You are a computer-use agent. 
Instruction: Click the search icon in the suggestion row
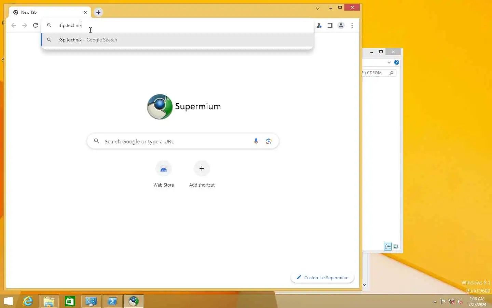click(49, 40)
